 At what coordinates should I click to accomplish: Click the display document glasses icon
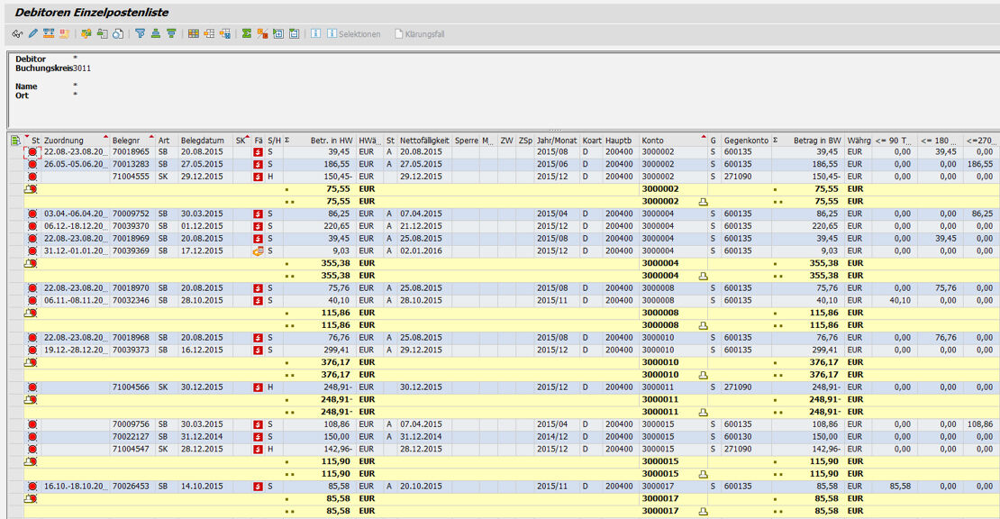point(17,34)
